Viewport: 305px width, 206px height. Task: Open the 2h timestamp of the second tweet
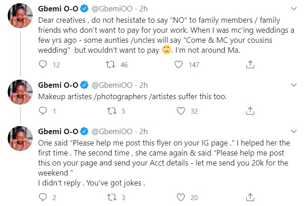[143, 85]
